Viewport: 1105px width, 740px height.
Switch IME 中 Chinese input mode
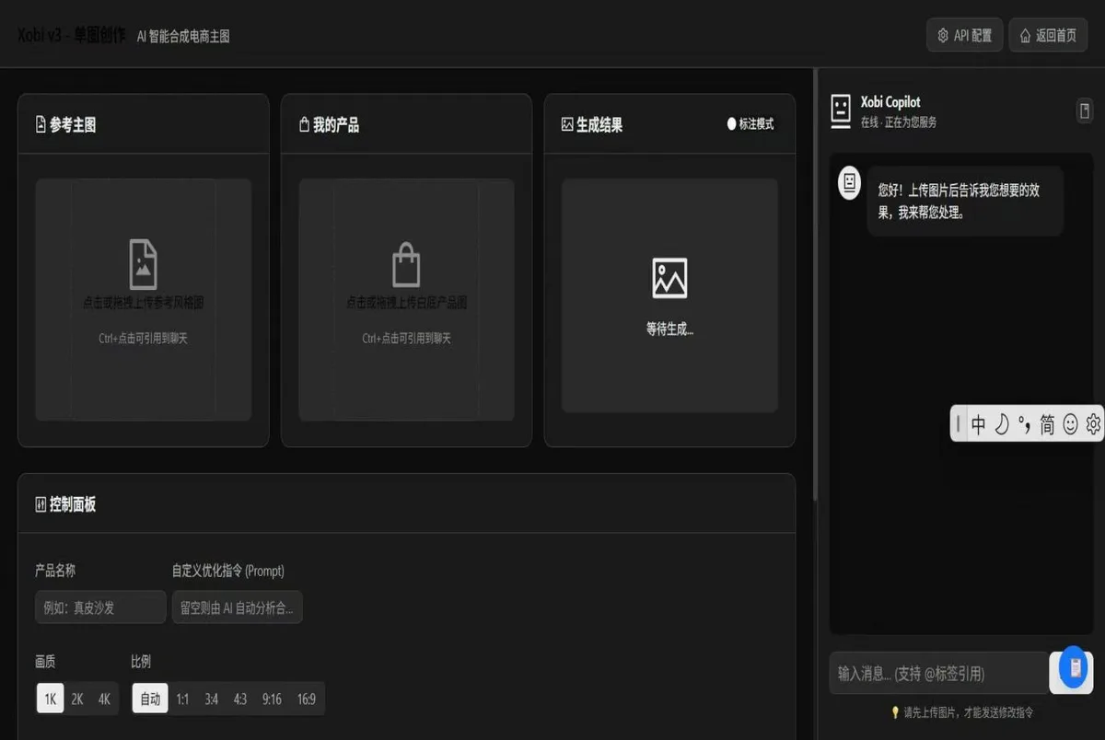(978, 424)
